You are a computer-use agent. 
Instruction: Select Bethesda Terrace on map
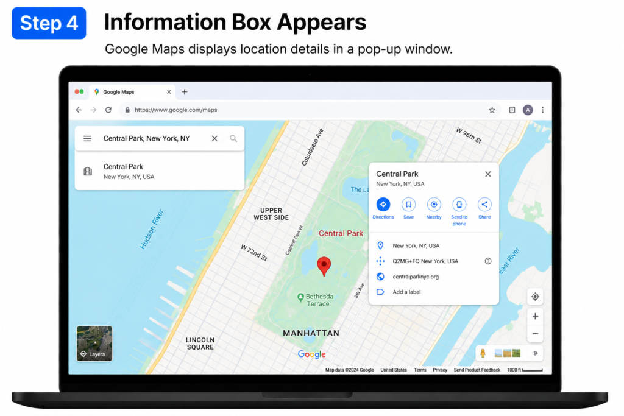316,300
